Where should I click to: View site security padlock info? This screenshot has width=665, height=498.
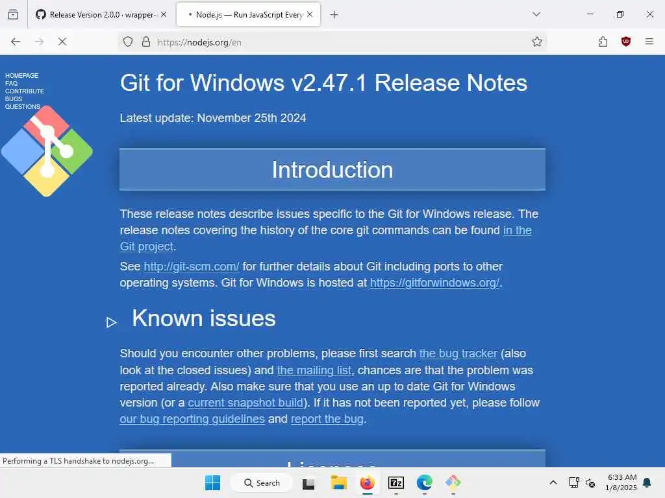click(146, 41)
